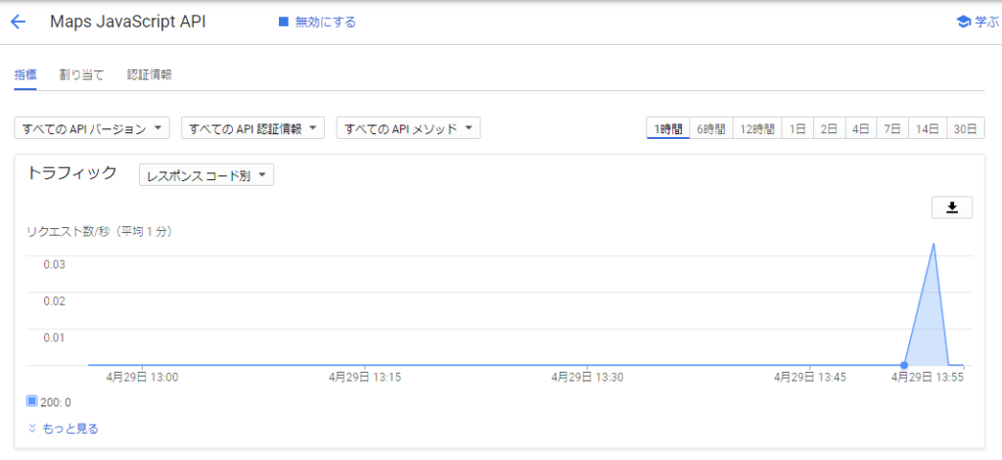Toggle the 200 response code legend checkbox
Screen dimensions: 1002x460
tap(32, 401)
